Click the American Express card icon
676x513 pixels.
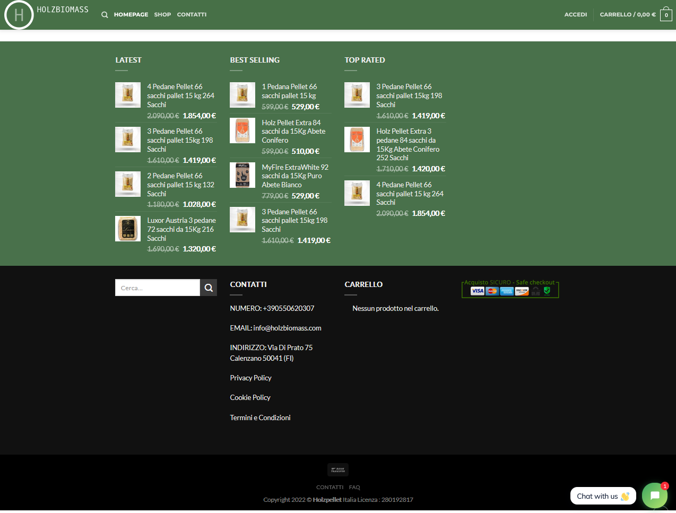click(507, 291)
